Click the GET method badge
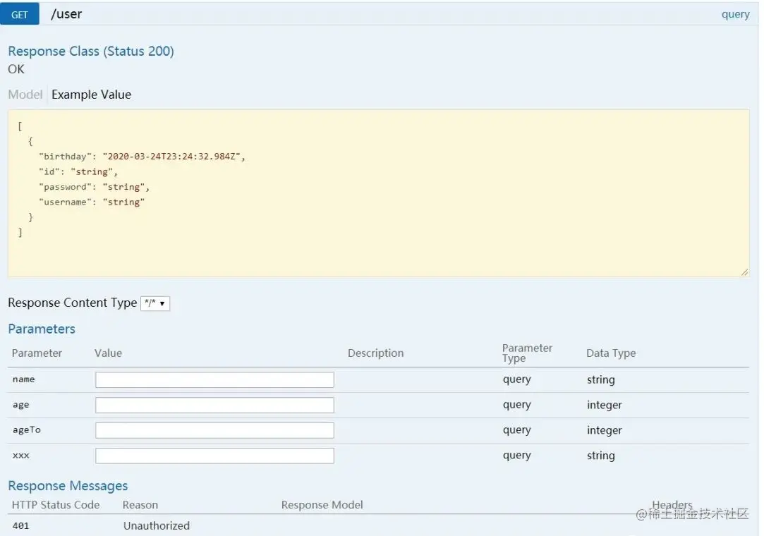764x536 pixels. (20, 14)
